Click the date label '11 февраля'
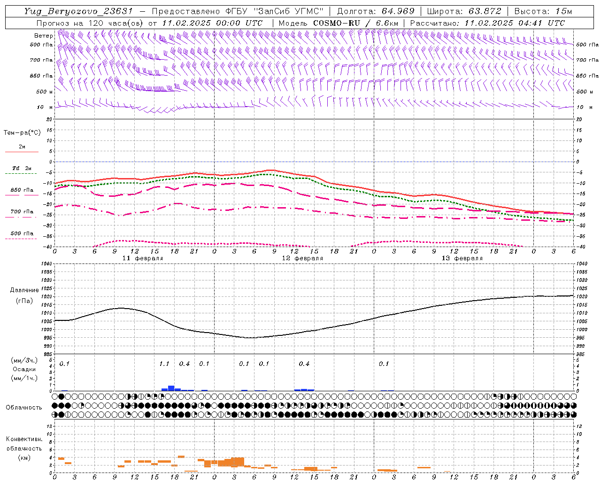This screenshot has width=601, height=481. pos(143,258)
